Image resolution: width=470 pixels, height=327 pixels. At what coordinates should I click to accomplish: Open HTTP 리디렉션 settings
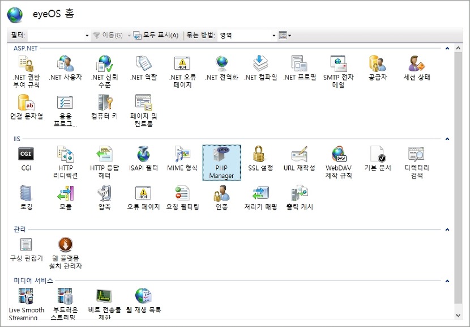point(65,163)
